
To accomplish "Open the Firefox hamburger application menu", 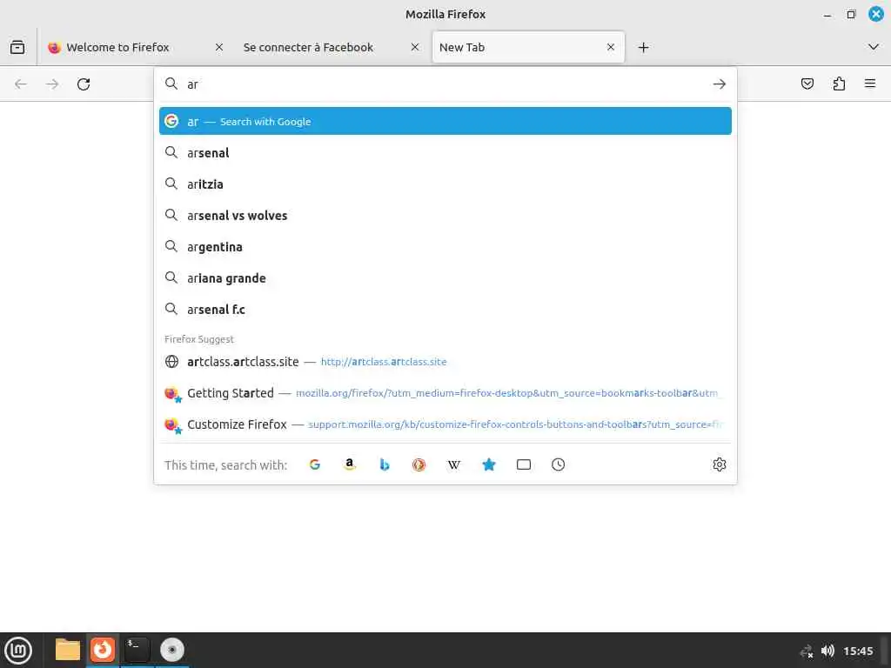I will tap(870, 84).
